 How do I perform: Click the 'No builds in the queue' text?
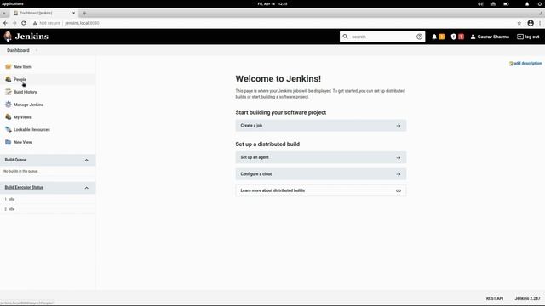pos(20,171)
